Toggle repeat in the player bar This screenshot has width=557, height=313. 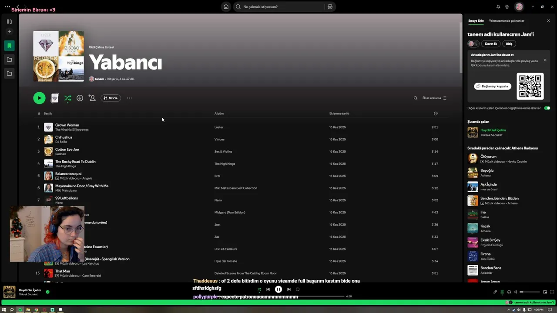[x=298, y=289]
